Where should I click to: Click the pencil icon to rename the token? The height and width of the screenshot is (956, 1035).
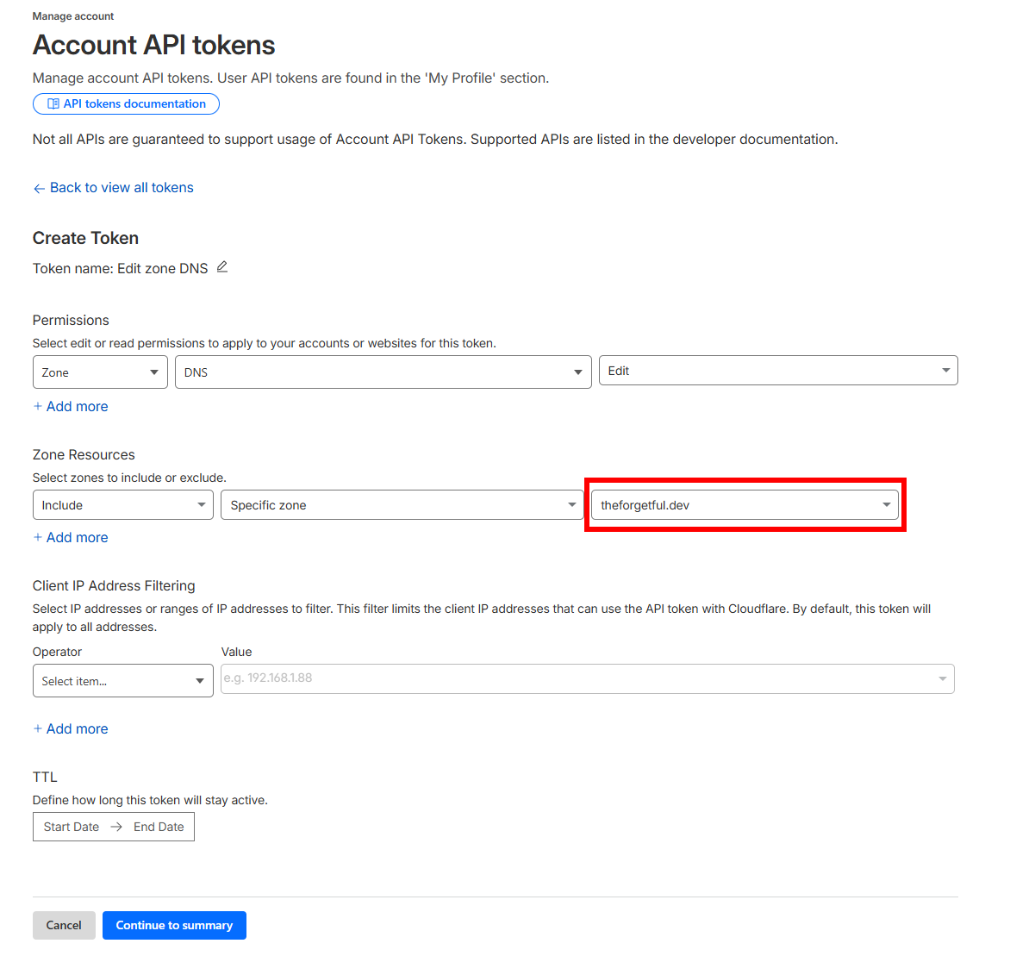pyautogui.click(x=221, y=267)
